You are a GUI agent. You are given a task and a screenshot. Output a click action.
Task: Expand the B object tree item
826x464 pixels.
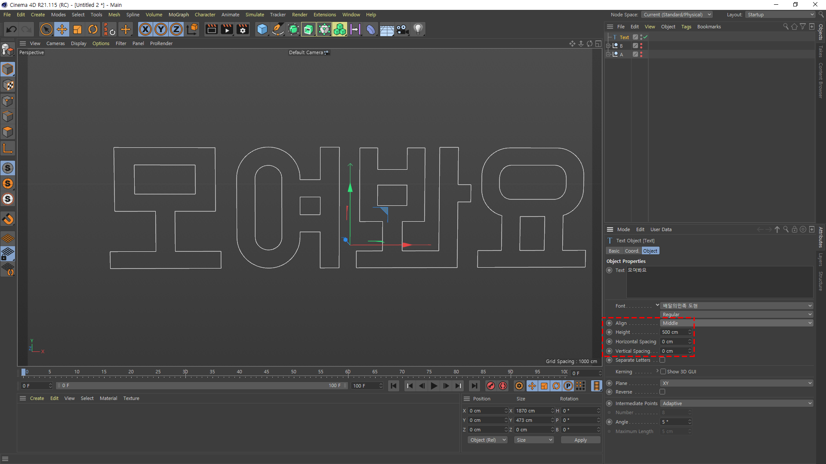click(608, 46)
